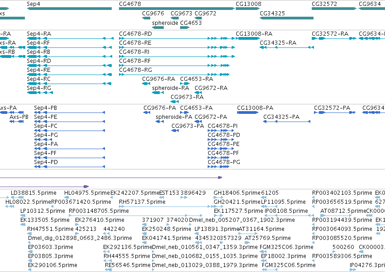Select the CG32572 gene label
This screenshot has height=272, width=385.
324,4
